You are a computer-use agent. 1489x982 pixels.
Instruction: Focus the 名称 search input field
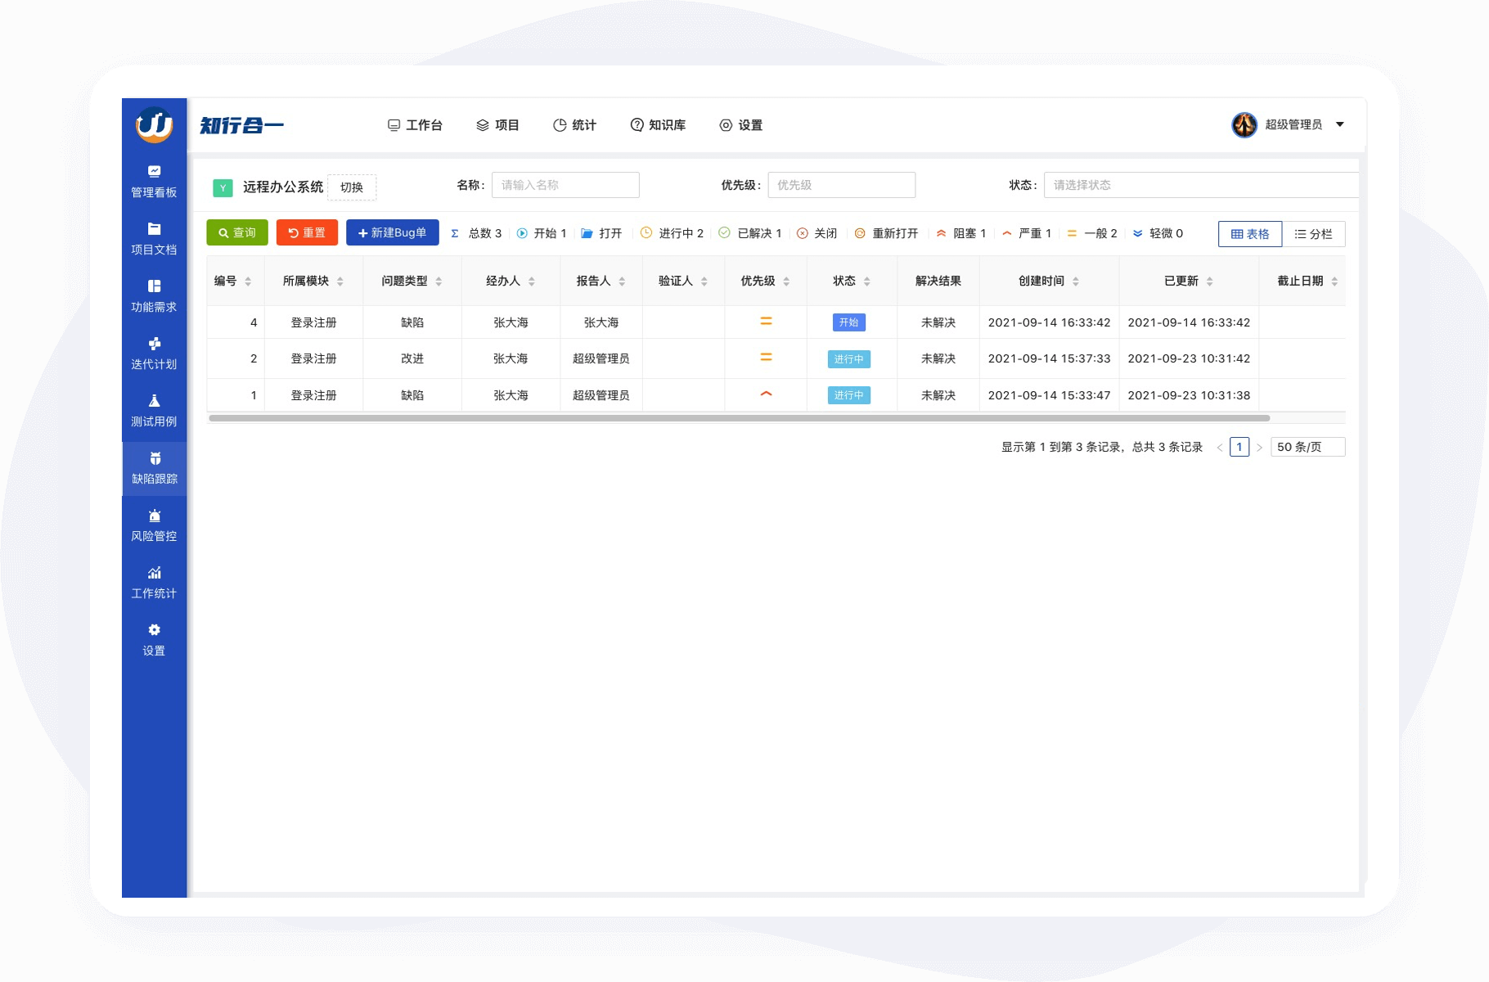point(565,185)
